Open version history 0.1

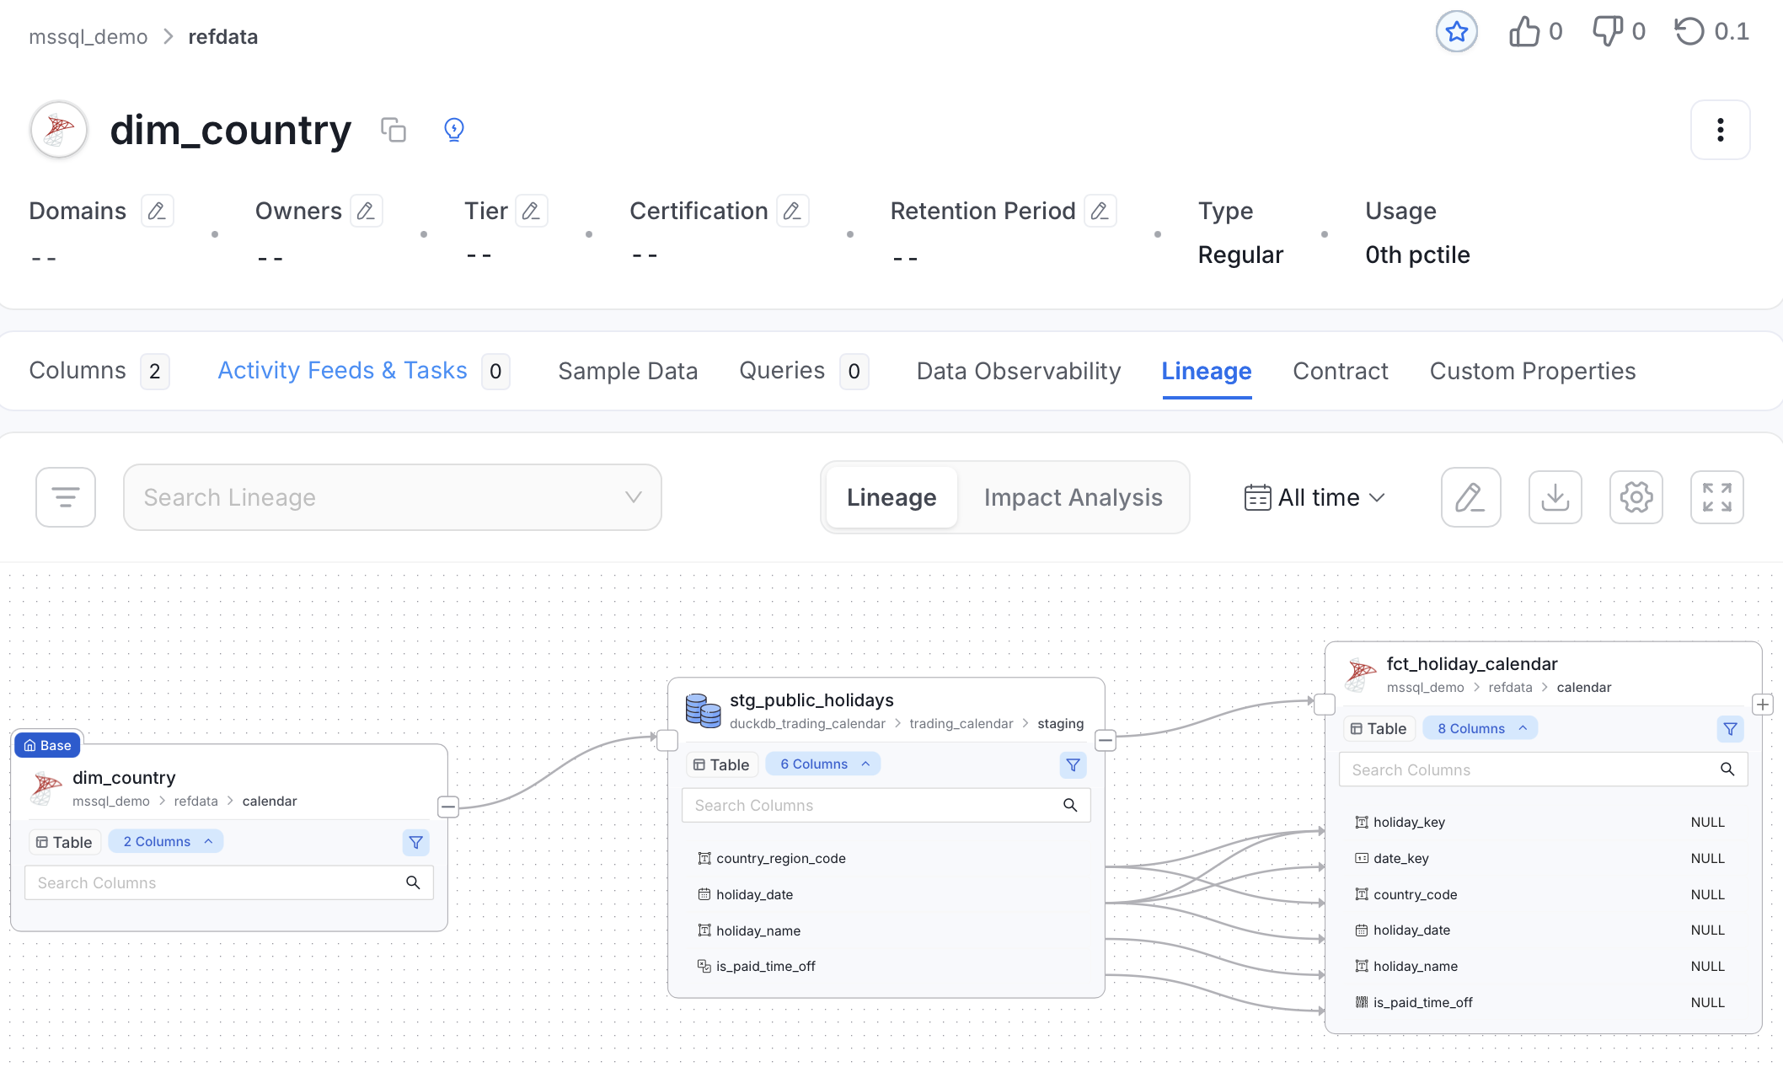click(x=1712, y=32)
